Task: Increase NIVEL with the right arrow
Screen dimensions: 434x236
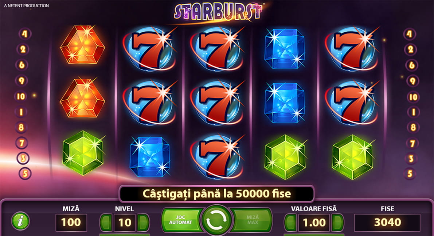Action: (143, 223)
